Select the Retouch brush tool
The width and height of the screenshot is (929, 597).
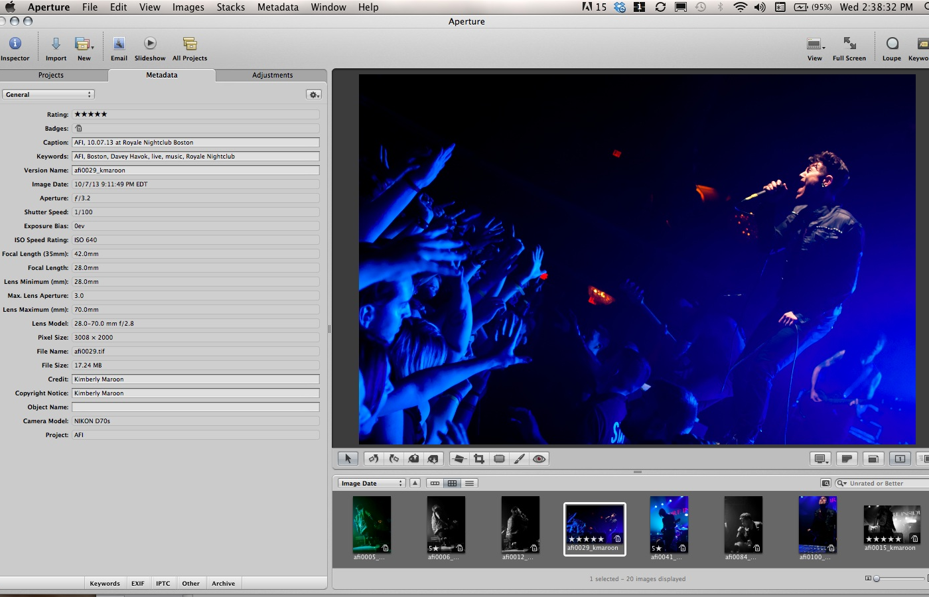tap(520, 458)
